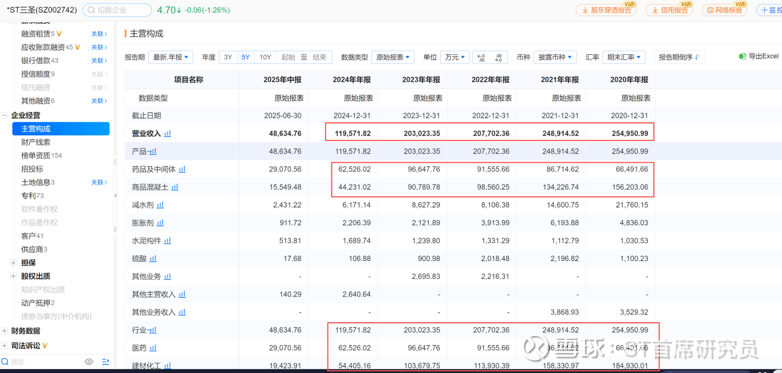Click the 切换企业 search field
The height and width of the screenshot is (373, 782).
[117, 10]
